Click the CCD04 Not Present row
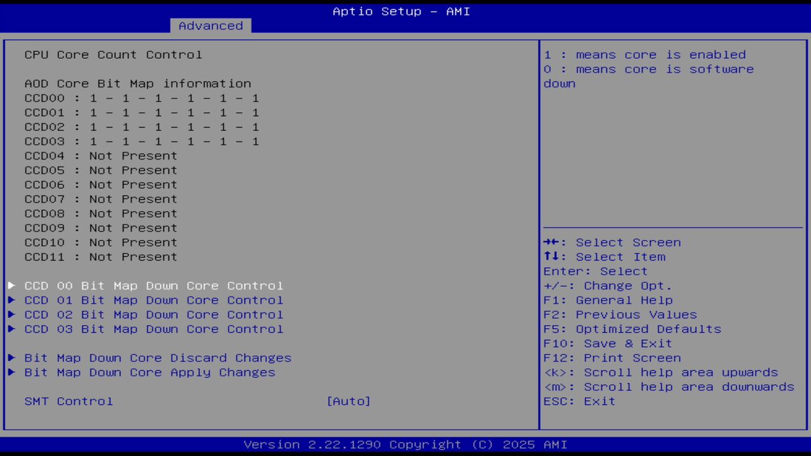811x456 pixels. (101, 155)
